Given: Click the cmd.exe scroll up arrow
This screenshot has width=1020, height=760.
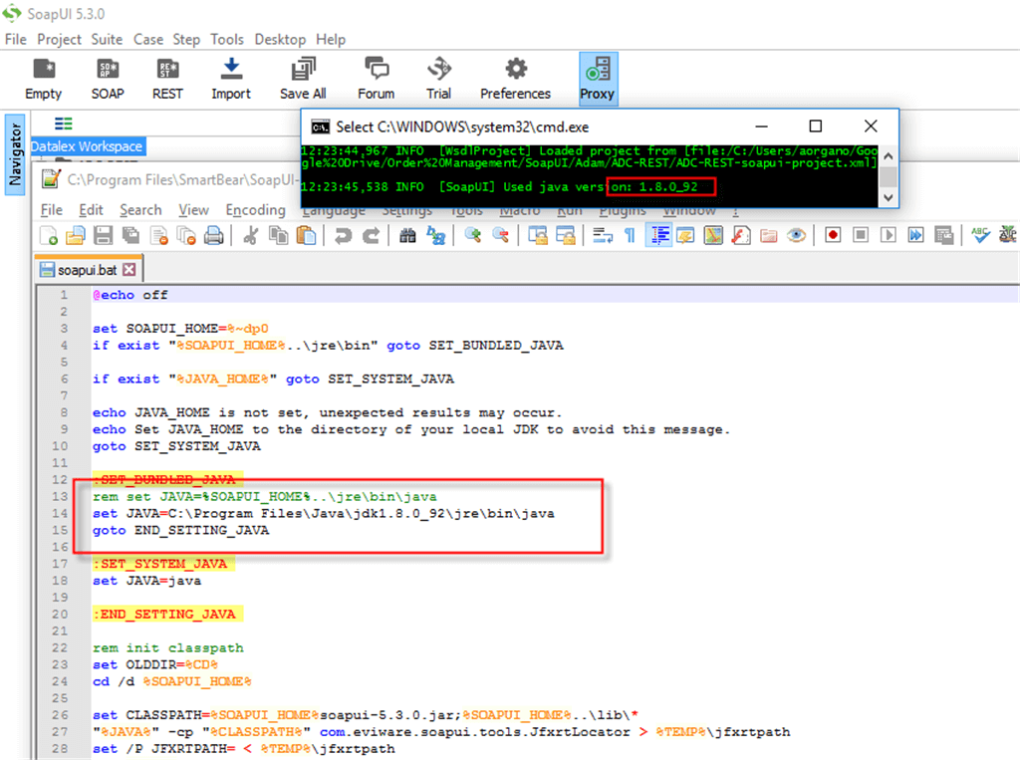Looking at the screenshot, I should 889,156.
